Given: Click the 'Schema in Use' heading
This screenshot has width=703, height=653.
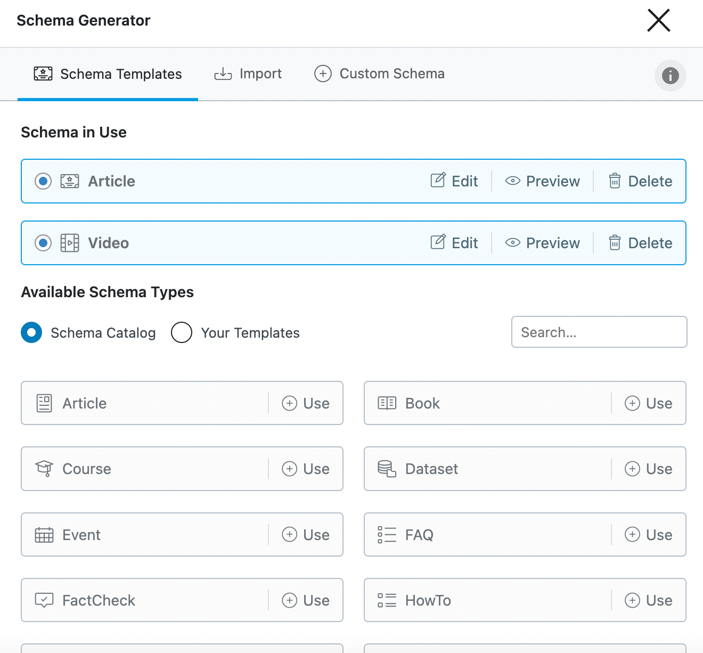Looking at the screenshot, I should pyautogui.click(x=74, y=132).
